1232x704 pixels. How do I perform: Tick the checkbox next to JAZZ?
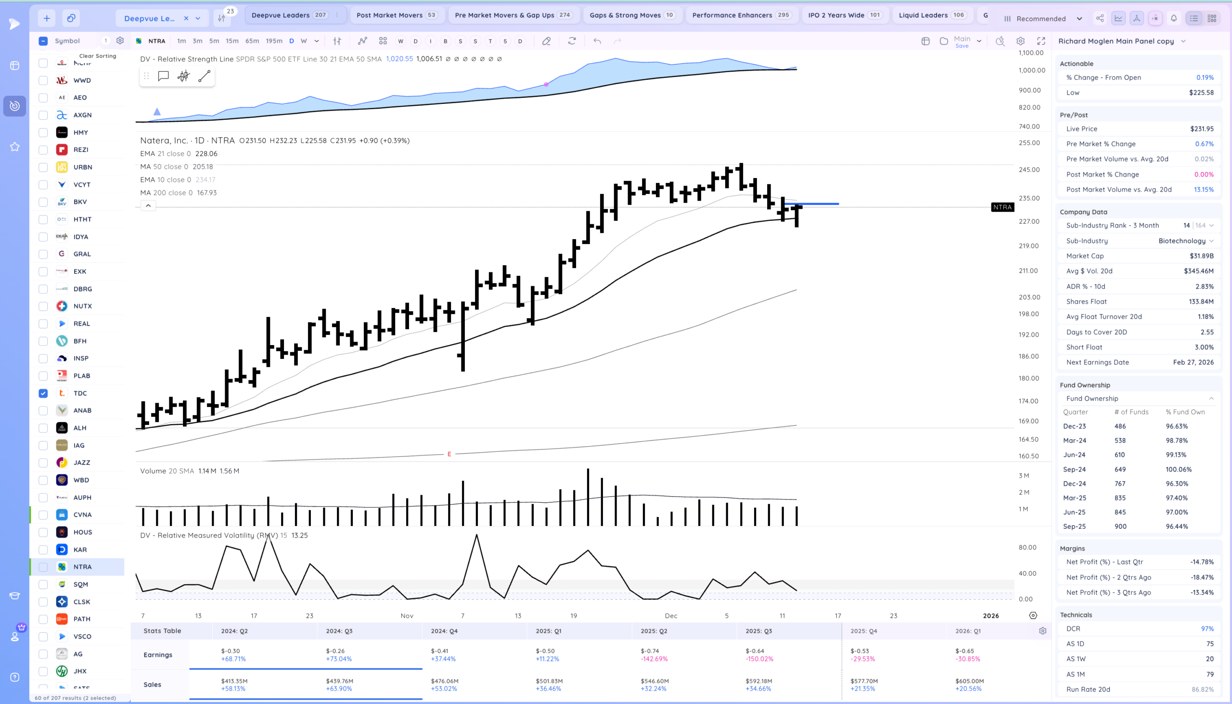43,463
